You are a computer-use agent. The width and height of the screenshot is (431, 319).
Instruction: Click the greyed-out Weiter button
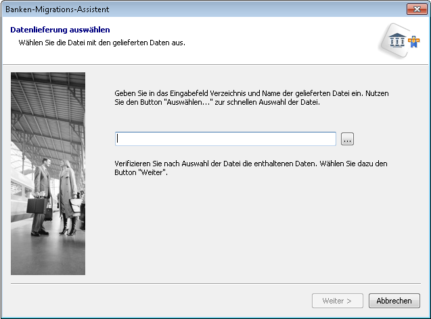(x=337, y=301)
